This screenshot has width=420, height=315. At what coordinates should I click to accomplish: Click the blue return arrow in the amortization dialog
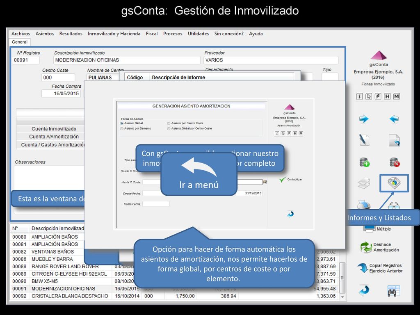pos(290,214)
